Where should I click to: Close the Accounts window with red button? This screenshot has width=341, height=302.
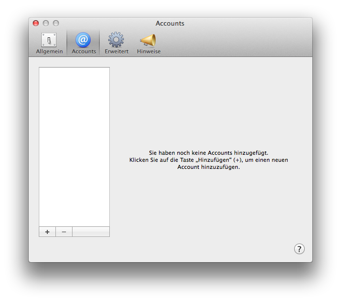pos(36,23)
